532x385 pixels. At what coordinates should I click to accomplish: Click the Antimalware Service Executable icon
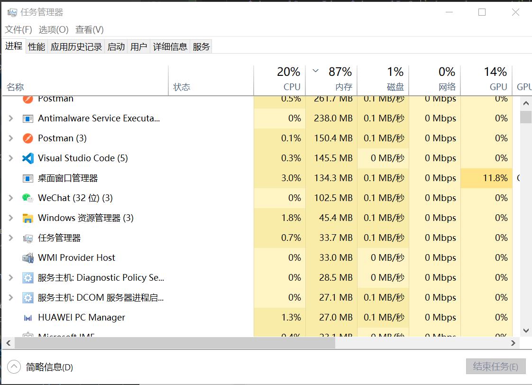coord(28,119)
